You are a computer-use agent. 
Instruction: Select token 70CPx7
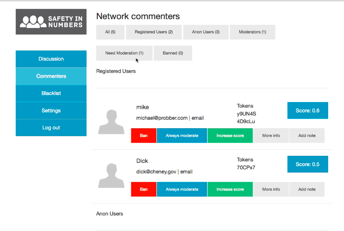pyautogui.click(x=246, y=168)
